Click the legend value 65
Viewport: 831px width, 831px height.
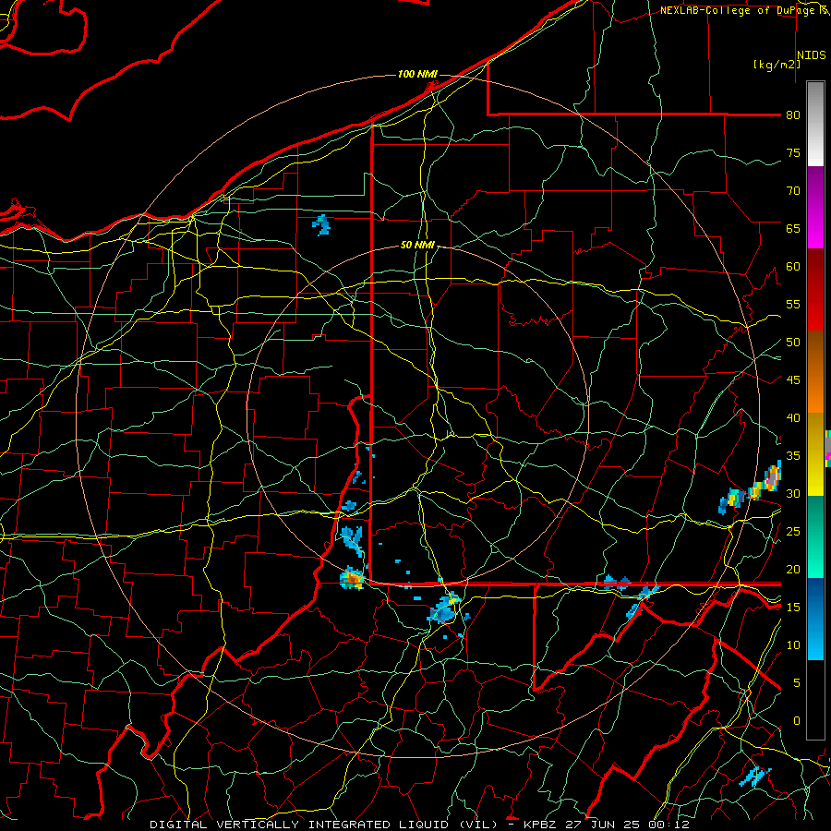793,228
